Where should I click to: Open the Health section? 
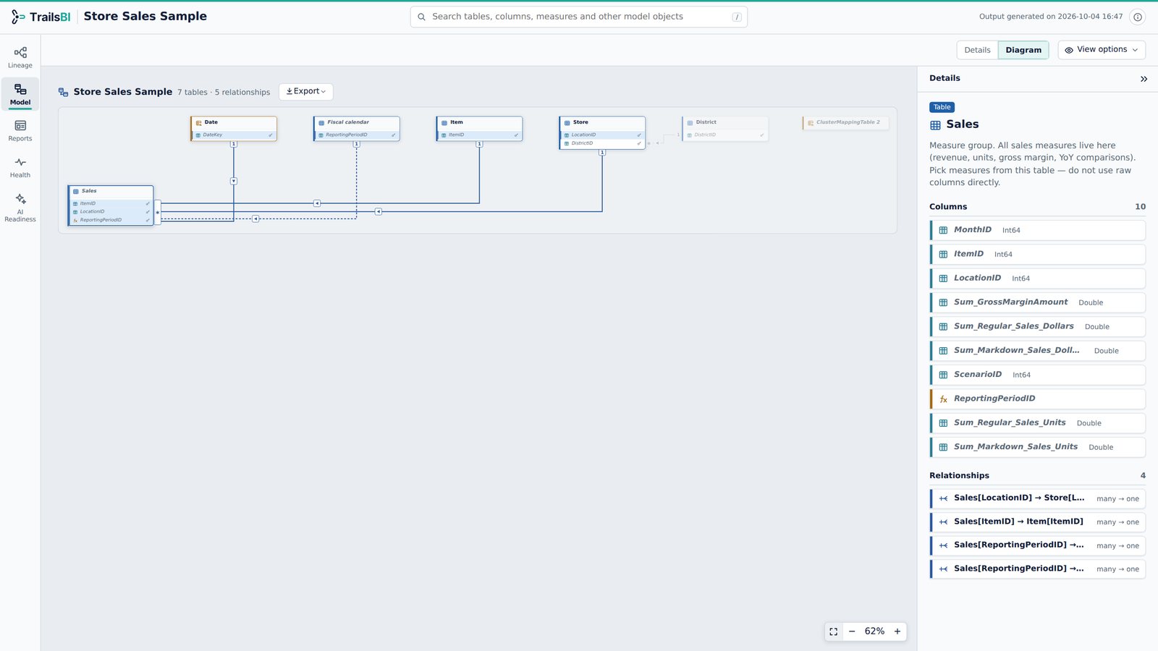(20, 168)
